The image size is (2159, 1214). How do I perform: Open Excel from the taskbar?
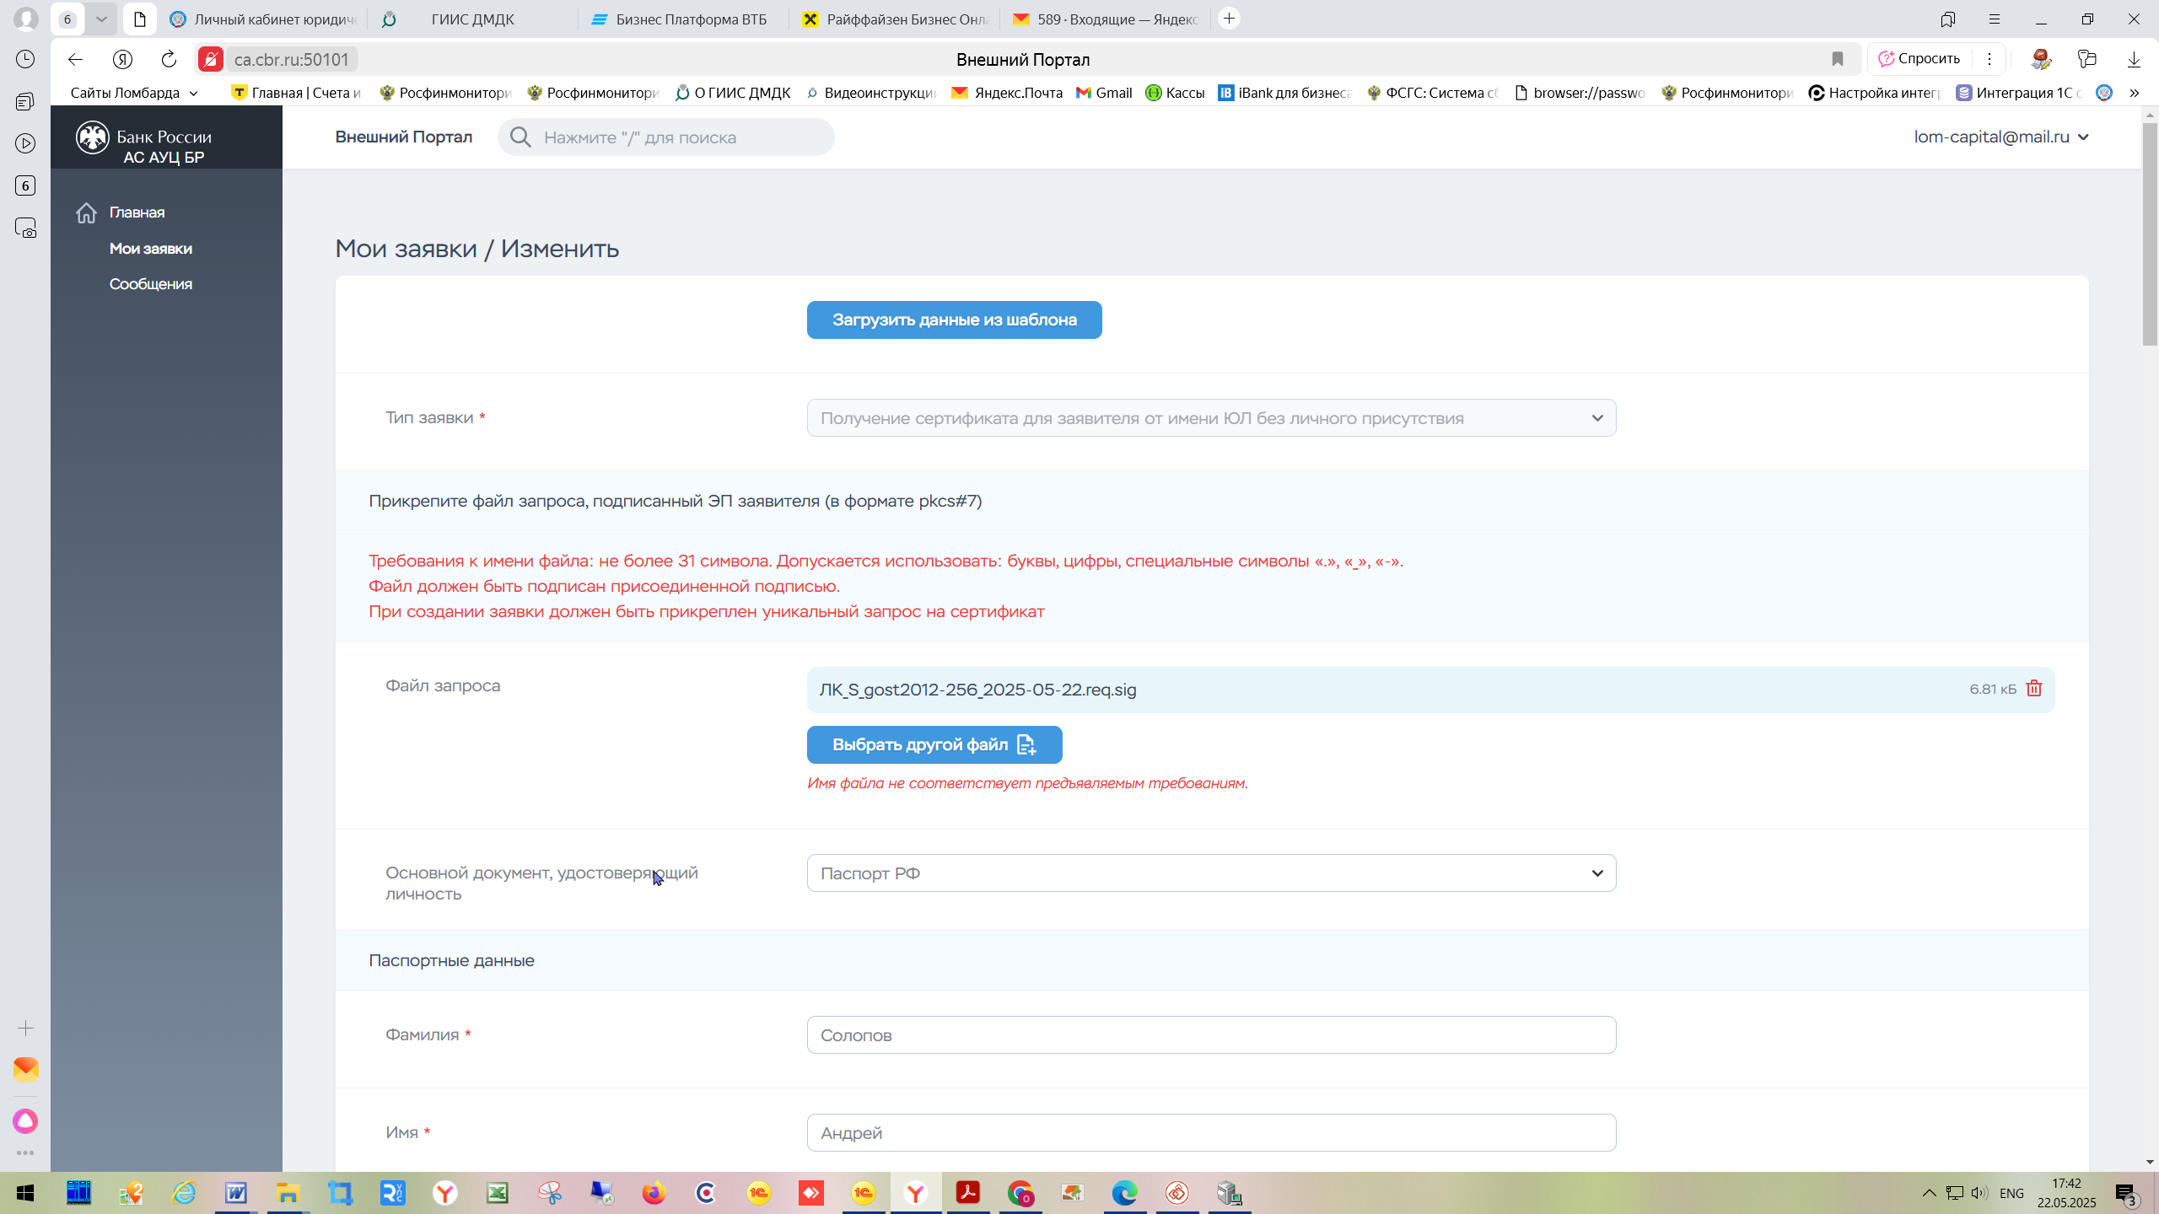pyautogui.click(x=498, y=1193)
